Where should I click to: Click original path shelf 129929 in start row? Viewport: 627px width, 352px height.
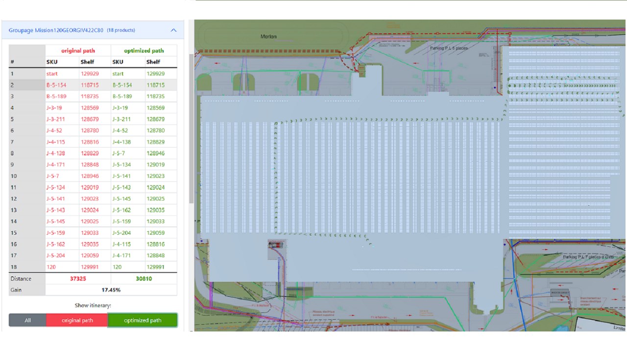click(90, 74)
